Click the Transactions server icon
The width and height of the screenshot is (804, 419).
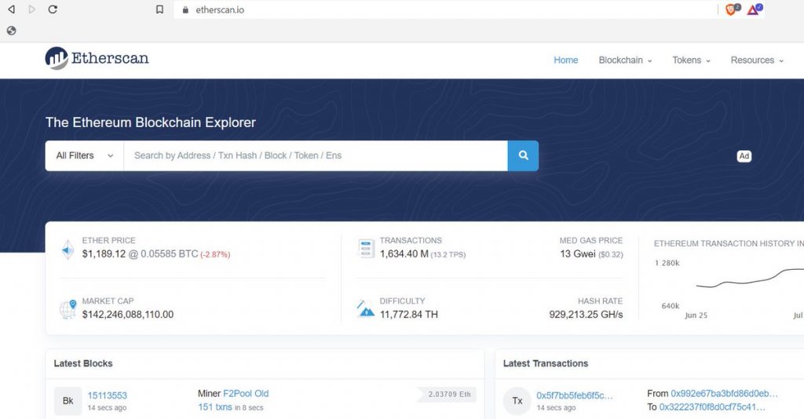(x=366, y=249)
